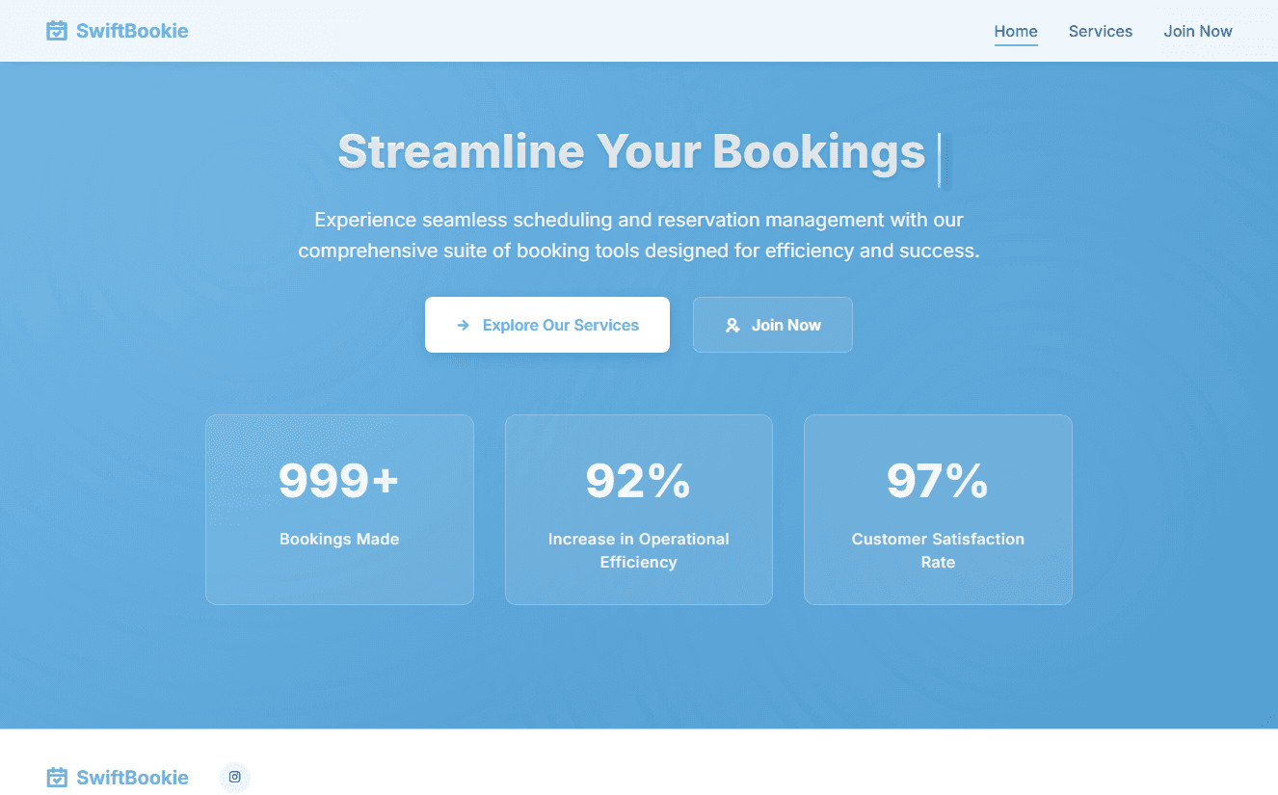Go to the Home nav tab

click(1016, 31)
